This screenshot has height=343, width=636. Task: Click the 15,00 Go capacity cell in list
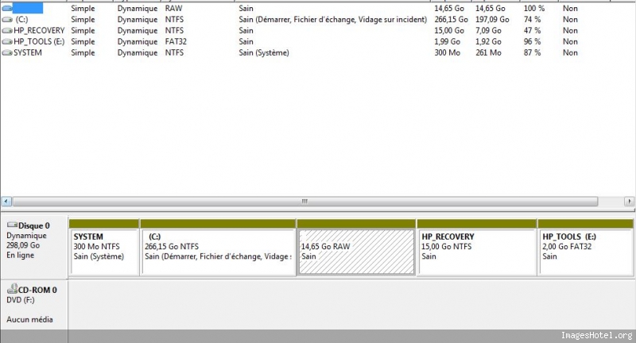pos(449,30)
